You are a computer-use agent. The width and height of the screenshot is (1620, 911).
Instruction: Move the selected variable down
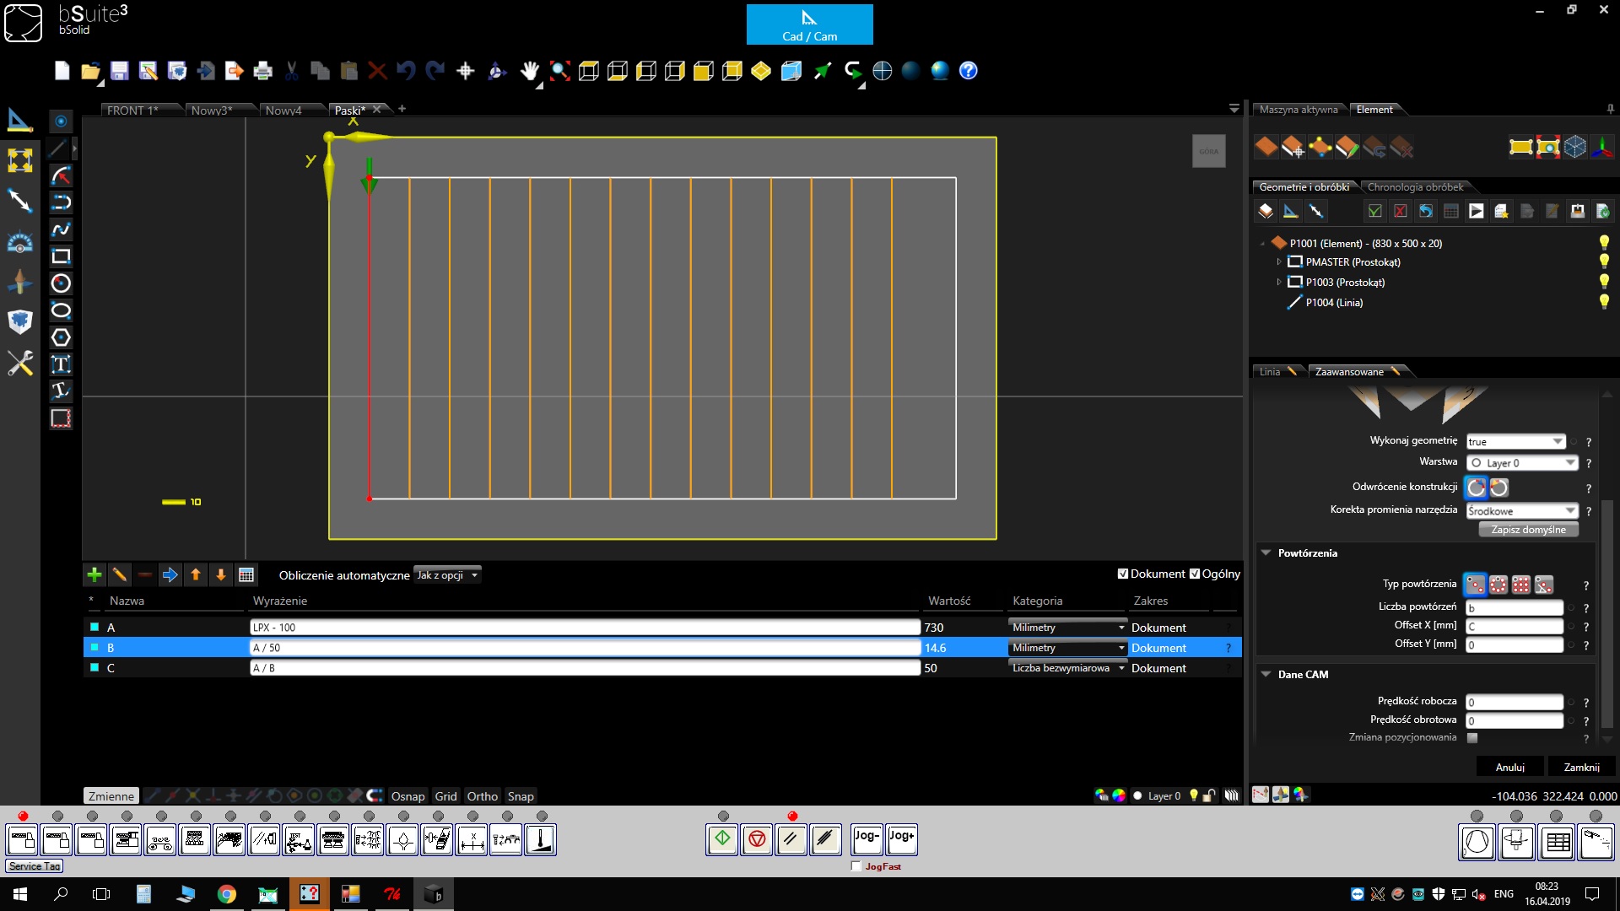point(221,575)
